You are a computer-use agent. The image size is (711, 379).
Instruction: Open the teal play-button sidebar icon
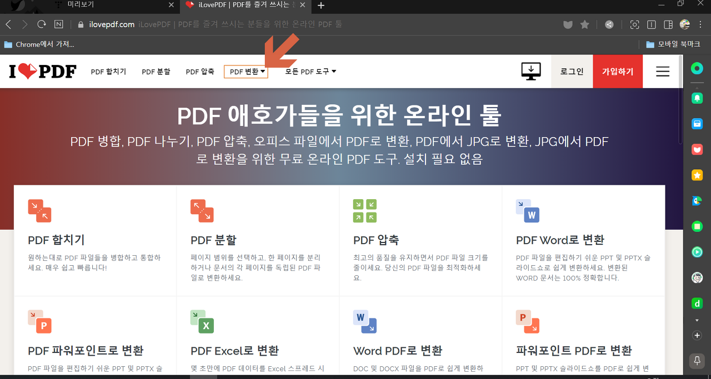[x=697, y=252]
